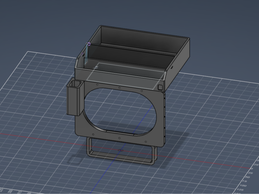The image size is (259, 194).
Task: Pick the bottom-left screw hole below the oval
Action: coord(93,135)
